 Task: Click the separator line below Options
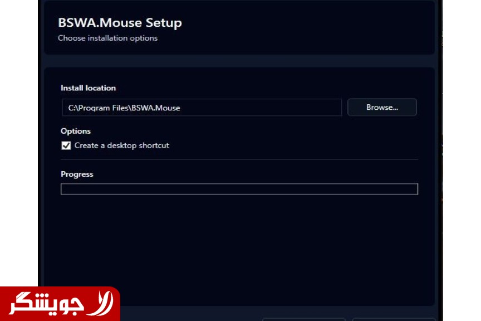pyautogui.click(x=239, y=160)
